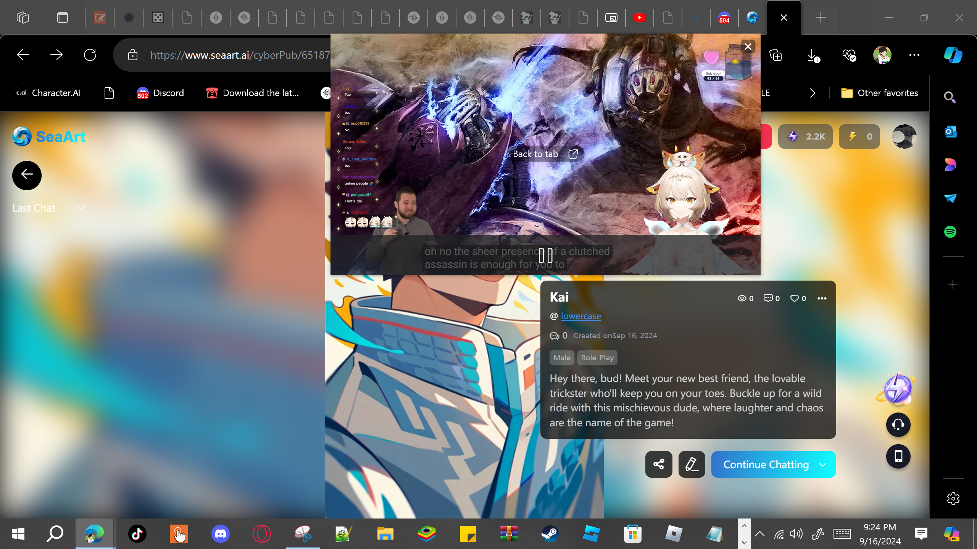Screen dimensions: 977x549
Task: Open the SeaArt user avatar menu
Action: click(x=904, y=136)
